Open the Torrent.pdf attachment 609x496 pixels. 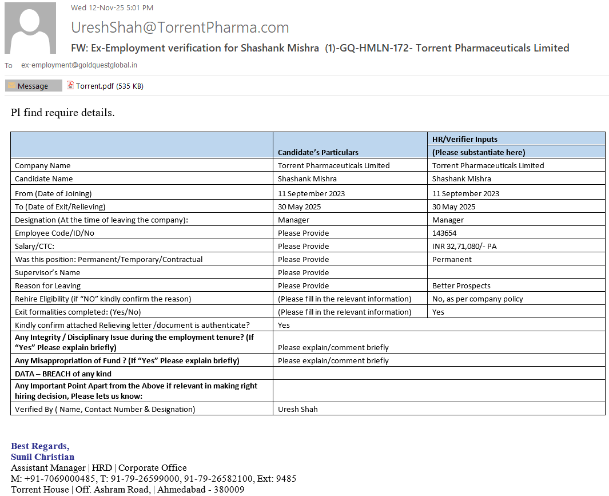[105, 86]
